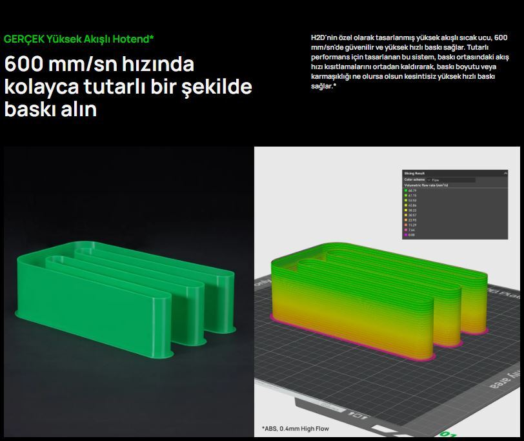Click the 600 mm/sn hızında headline text

click(99, 65)
